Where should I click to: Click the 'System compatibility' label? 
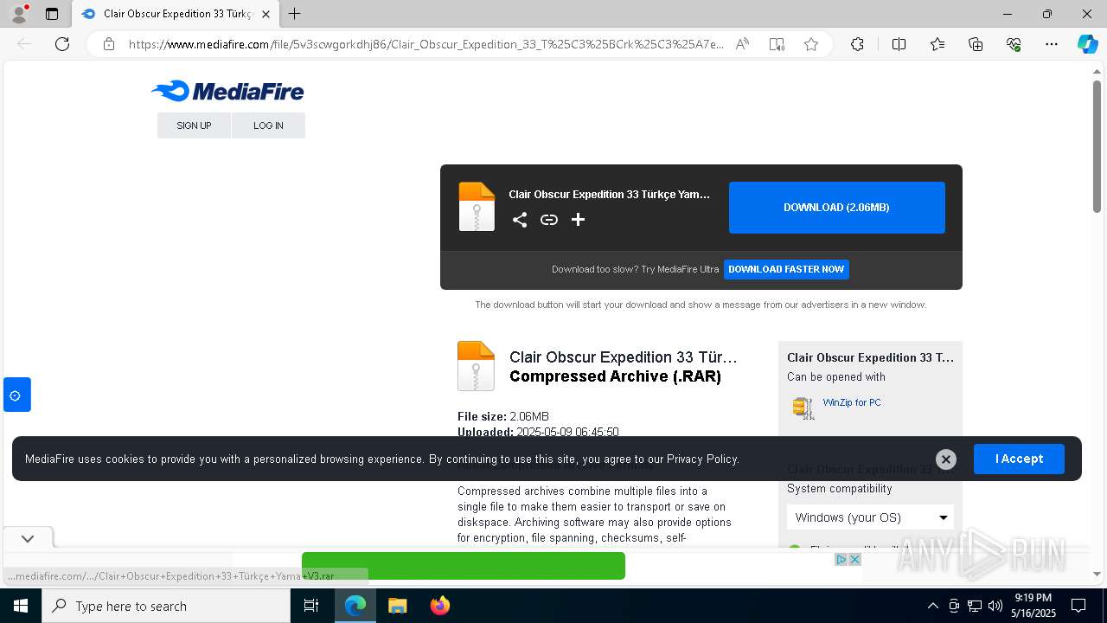point(839,488)
